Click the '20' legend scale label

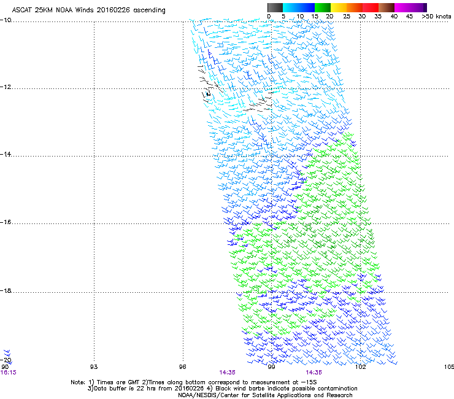point(330,16)
